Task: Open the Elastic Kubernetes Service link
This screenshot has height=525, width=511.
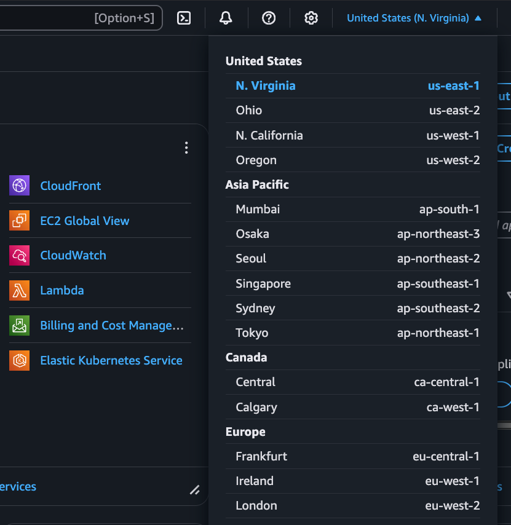Action: pos(111,361)
